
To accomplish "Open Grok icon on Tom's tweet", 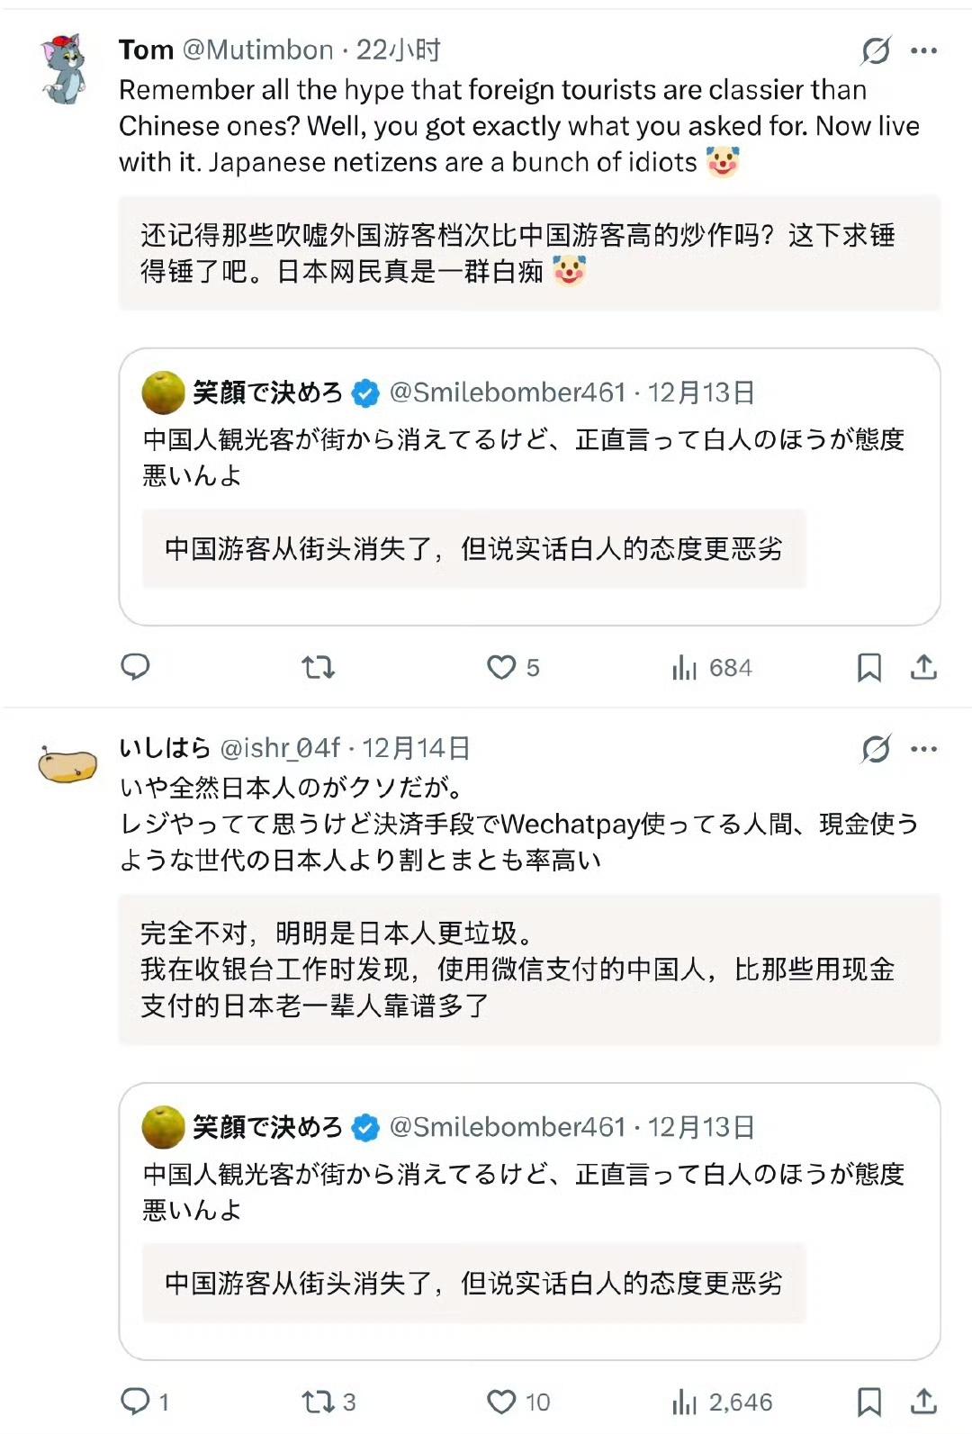I will click(x=875, y=50).
